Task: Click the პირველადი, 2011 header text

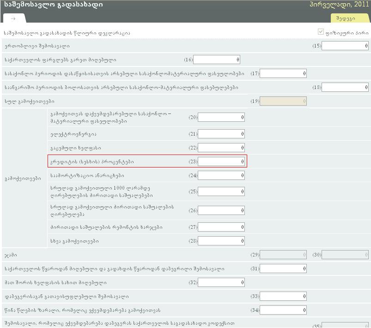Action: coord(339,4)
